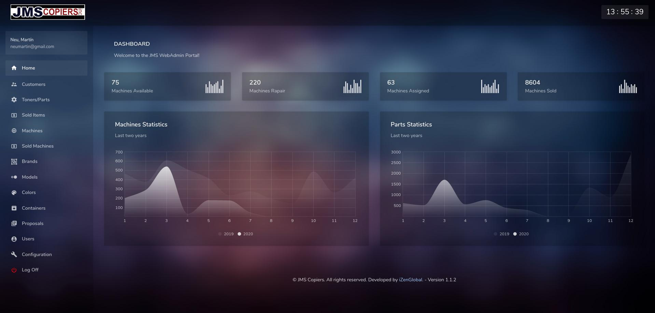Click the Brands sidebar icon

click(x=14, y=162)
